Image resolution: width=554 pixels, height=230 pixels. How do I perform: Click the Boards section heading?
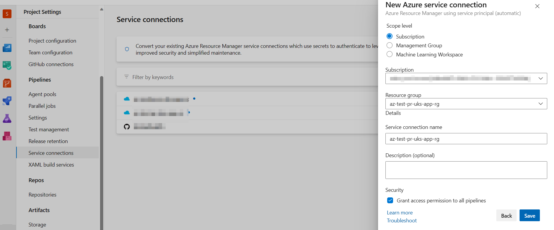(37, 26)
